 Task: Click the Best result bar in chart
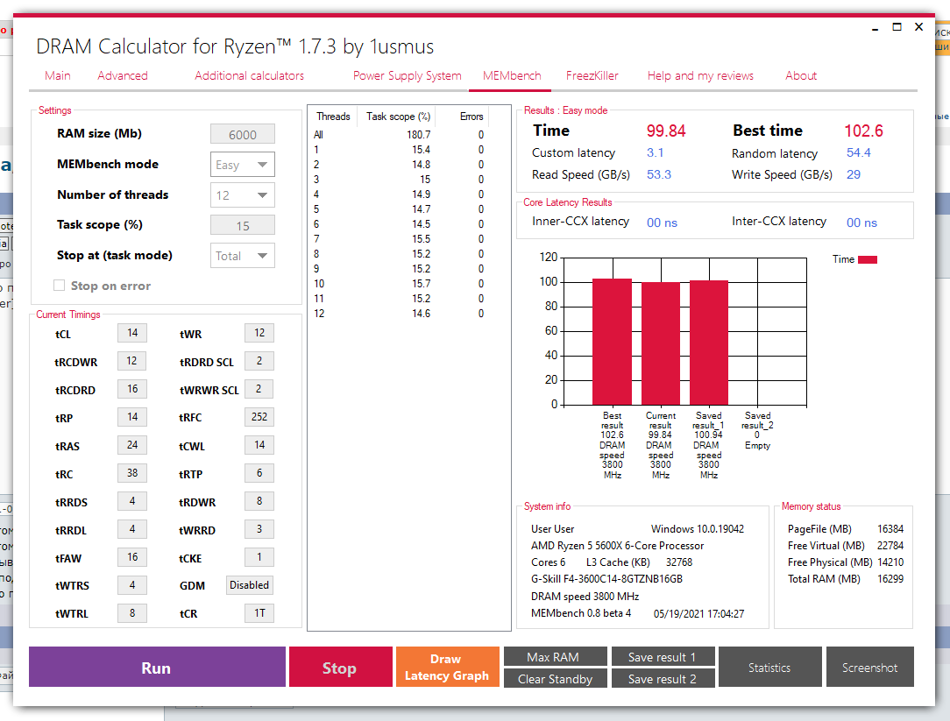tap(612, 342)
